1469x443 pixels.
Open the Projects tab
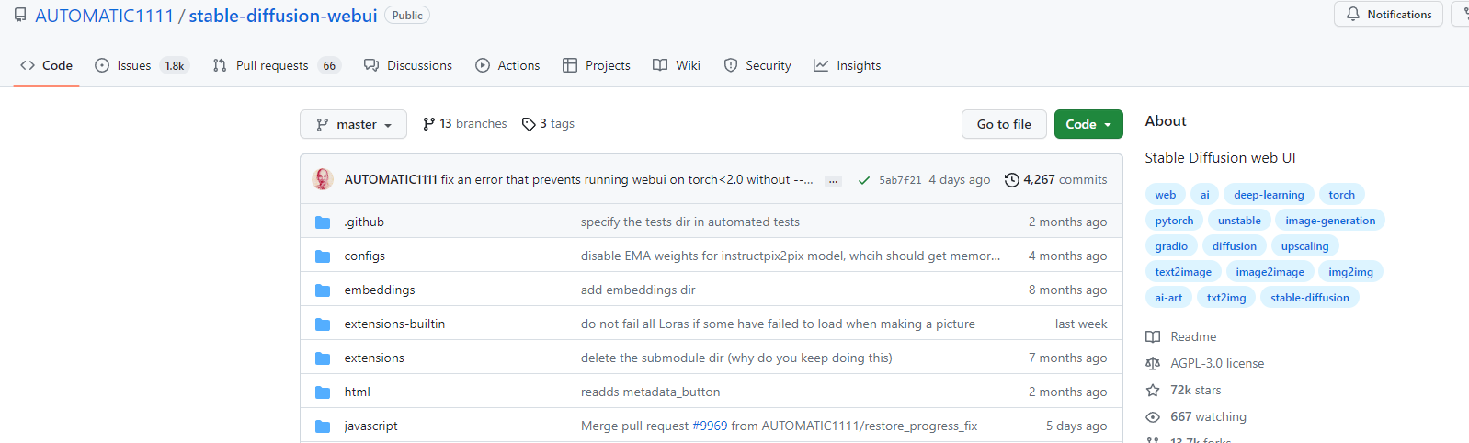click(597, 65)
